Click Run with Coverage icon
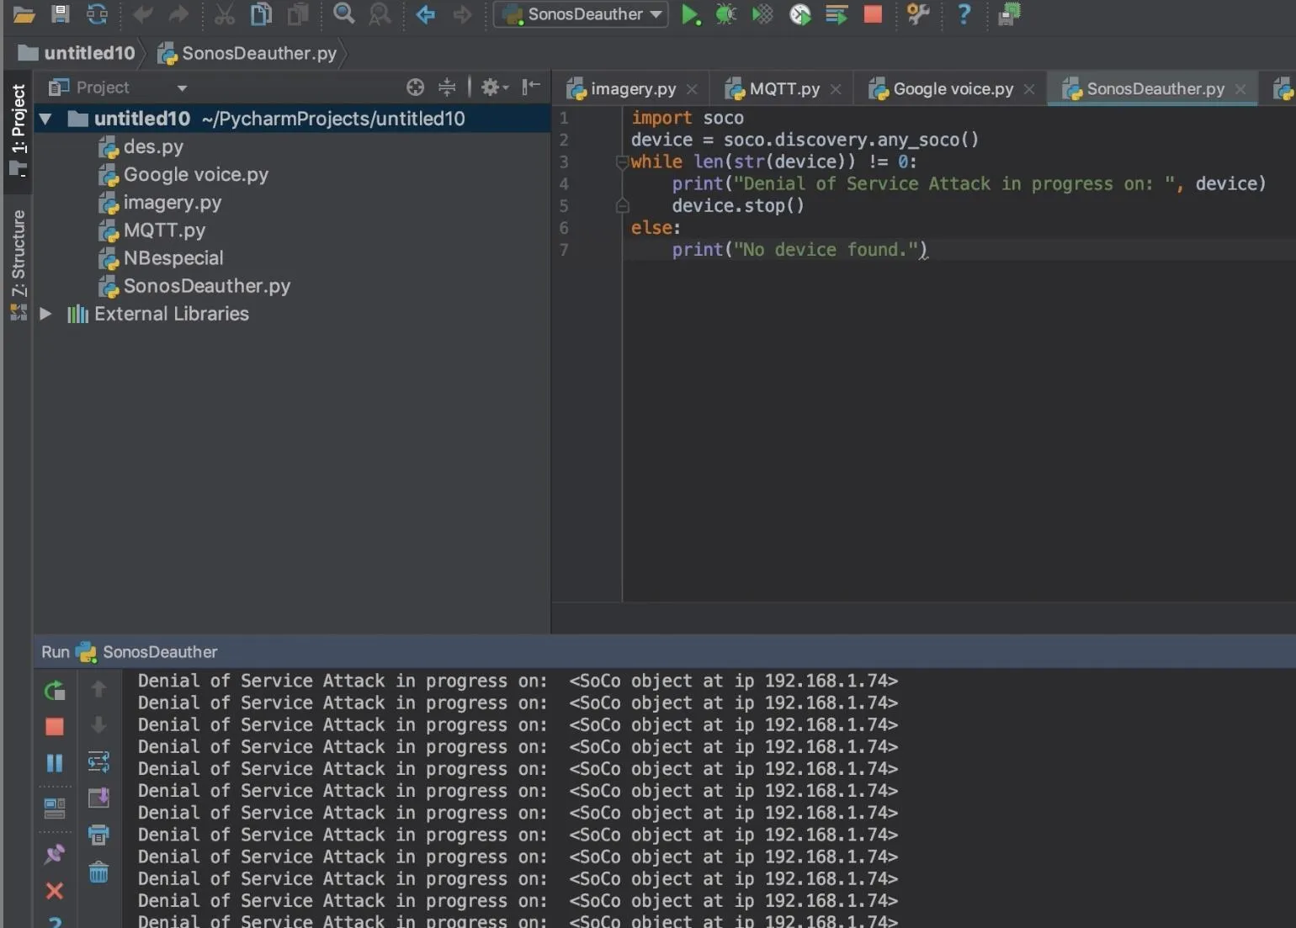Image resolution: width=1296 pixels, height=928 pixels. [762, 14]
